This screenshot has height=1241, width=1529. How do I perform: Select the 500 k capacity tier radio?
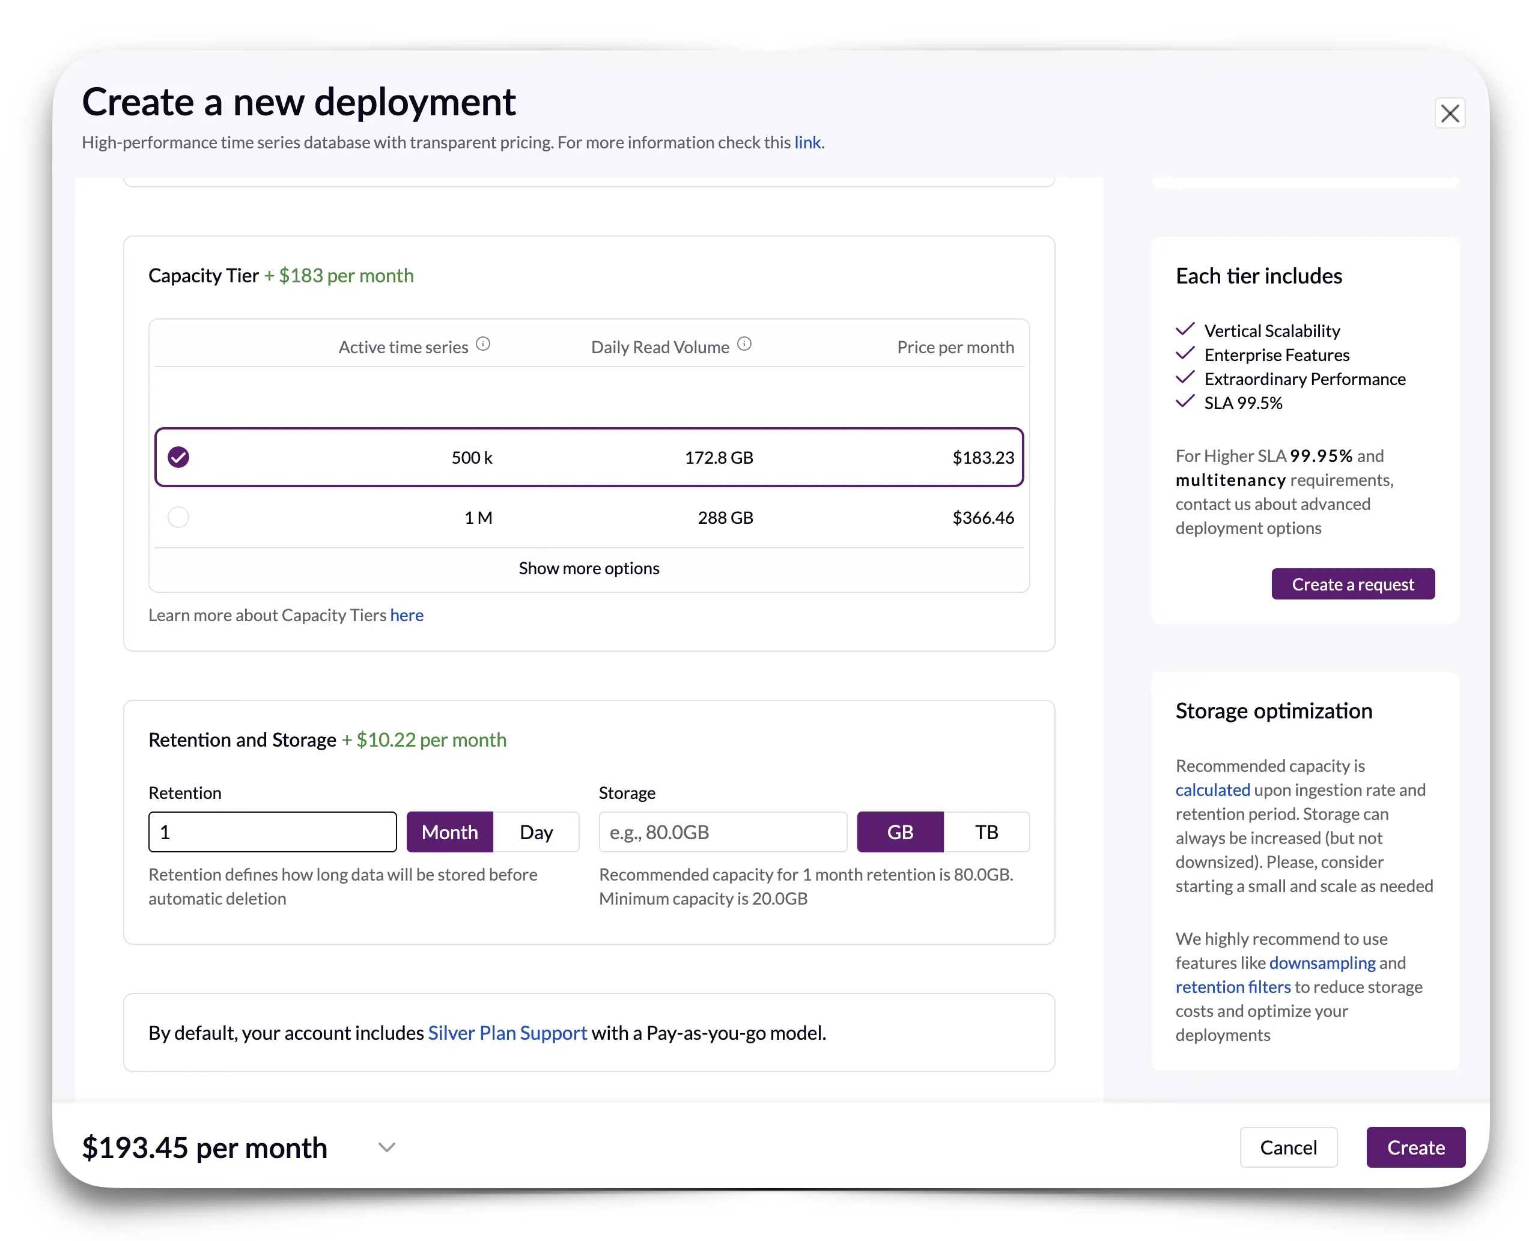[178, 458]
